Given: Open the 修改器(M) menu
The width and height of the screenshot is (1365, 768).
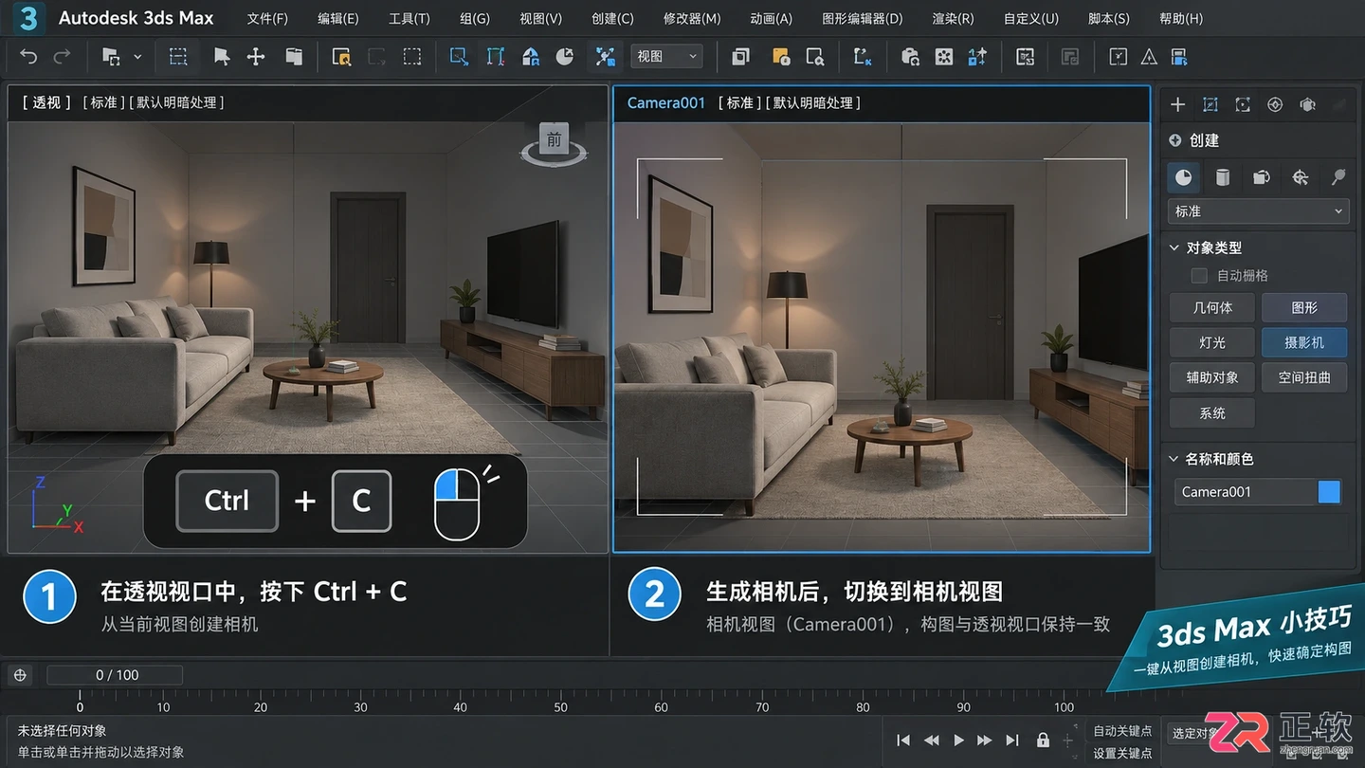Looking at the screenshot, I should [692, 18].
